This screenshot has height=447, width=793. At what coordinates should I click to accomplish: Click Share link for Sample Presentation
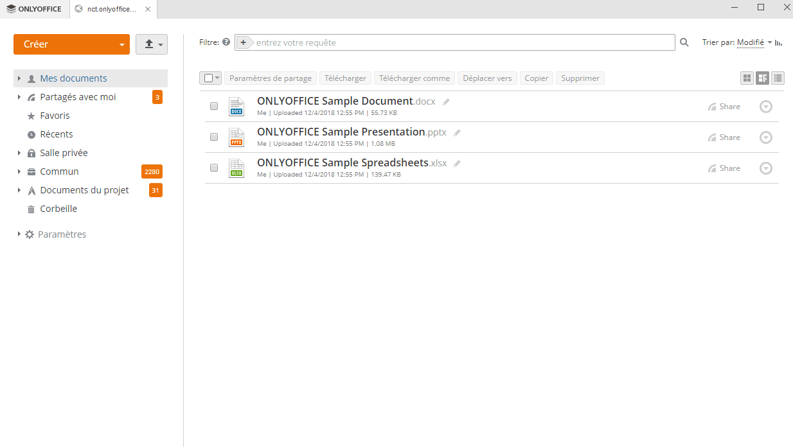[x=724, y=137]
